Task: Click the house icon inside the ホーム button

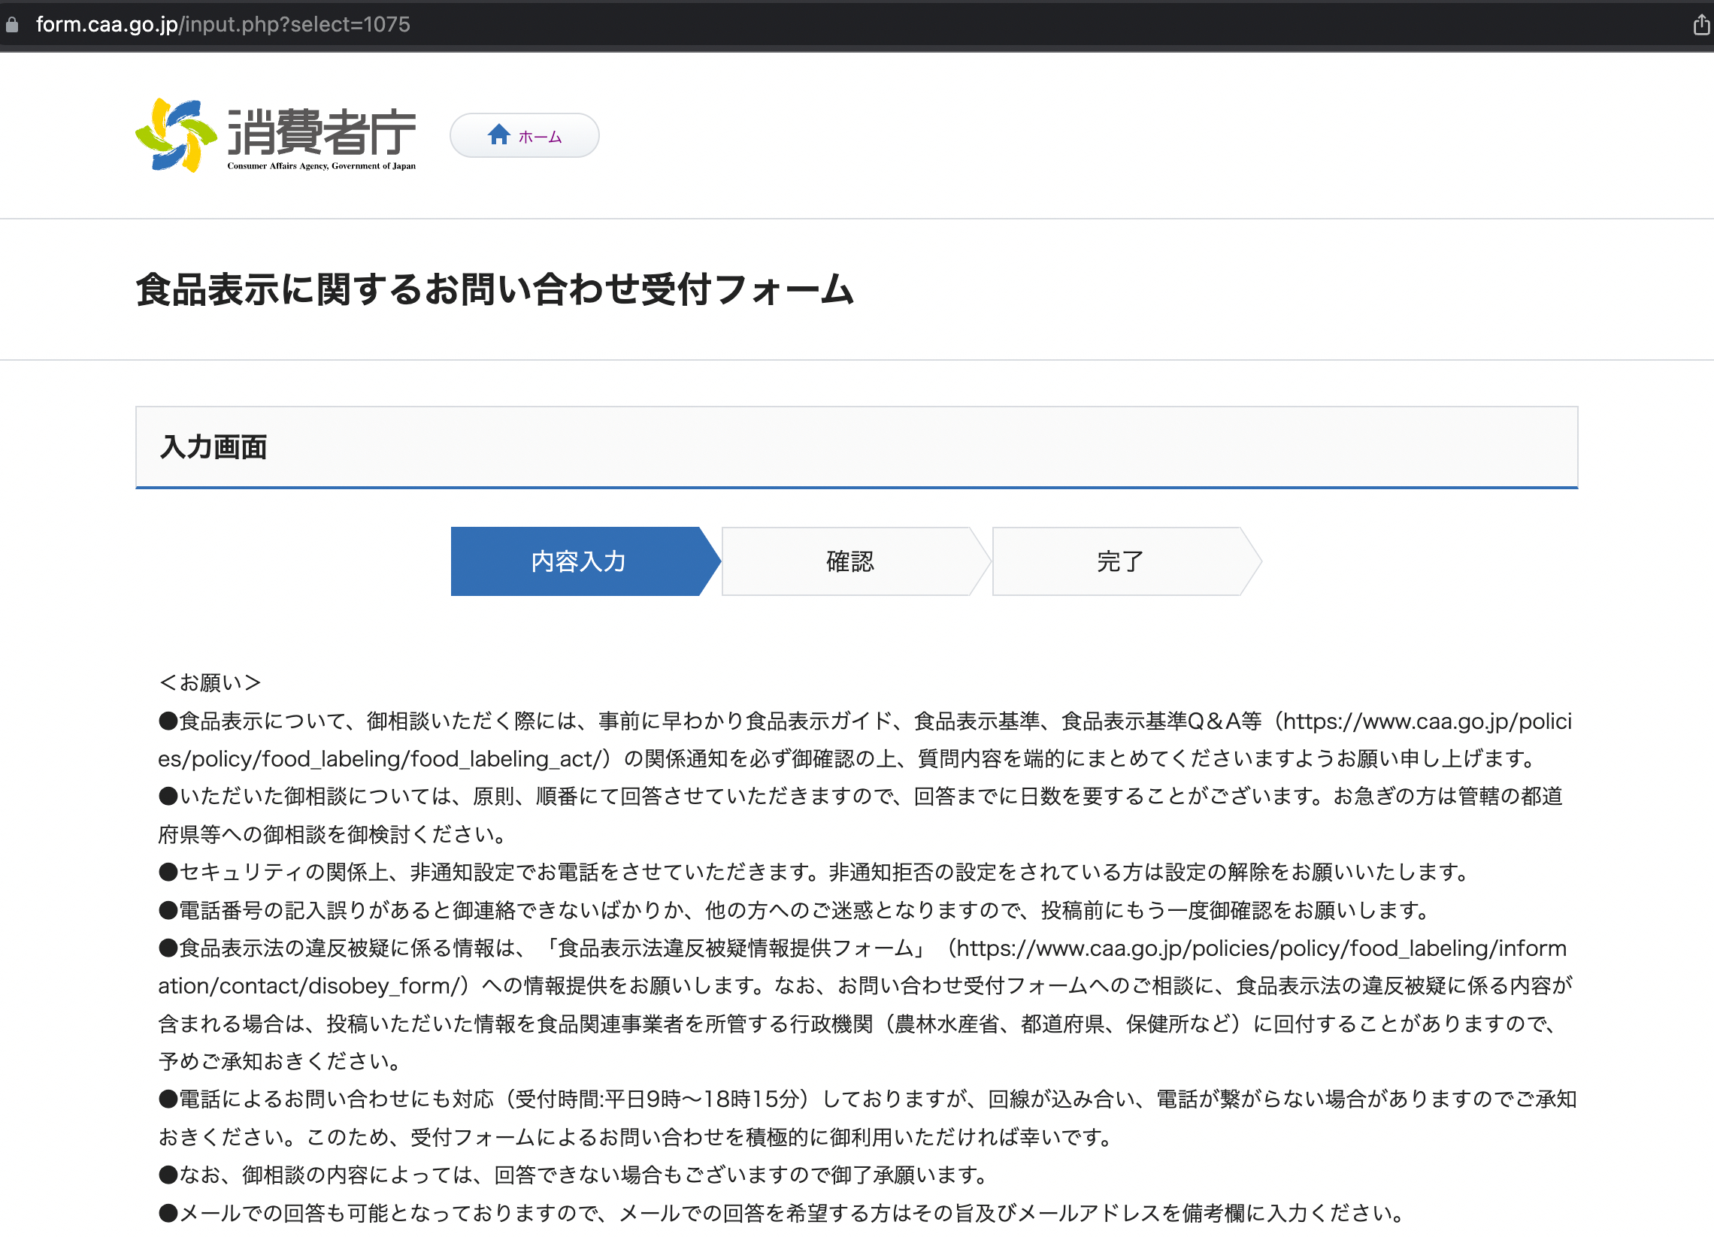Action: click(x=498, y=135)
